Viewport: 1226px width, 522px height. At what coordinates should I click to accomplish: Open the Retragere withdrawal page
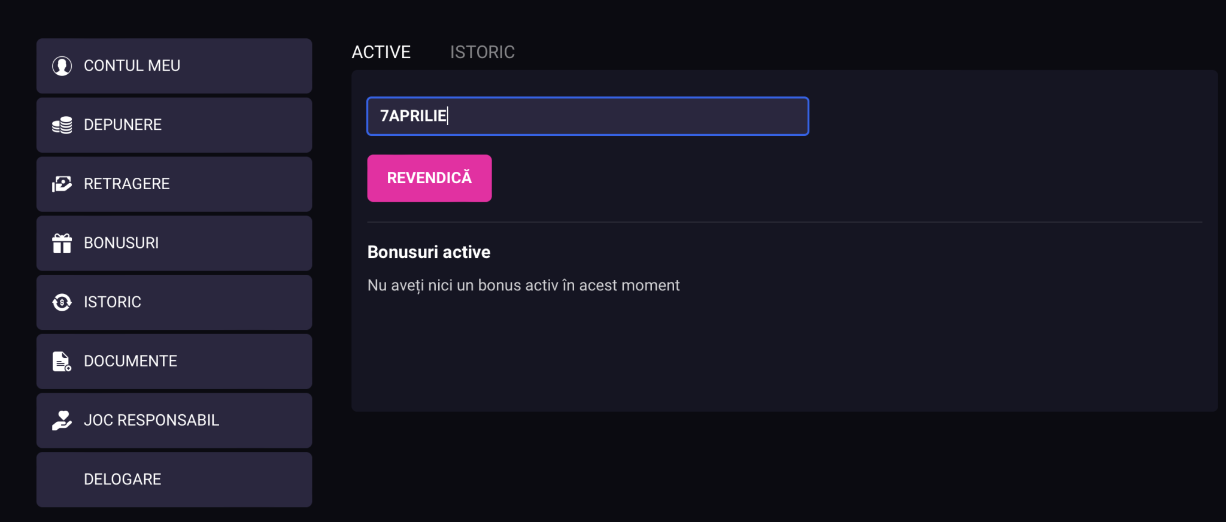[x=174, y=184]
